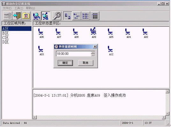The height and width of the screenshot is (127, 171).
Task: Select empty seat A06
Action: pos(41,33)
